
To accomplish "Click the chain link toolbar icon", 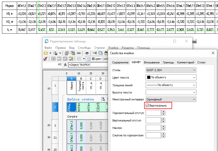I will point(79,53).
